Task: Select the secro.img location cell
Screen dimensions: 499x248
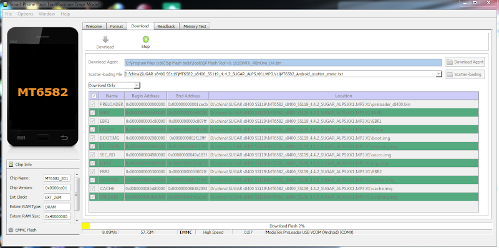Action: pyautogui.click(x=344, y=155)
